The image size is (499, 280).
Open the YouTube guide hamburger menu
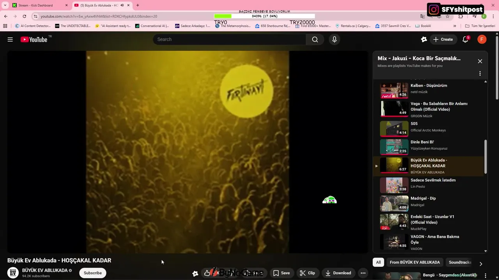(x=10, y=39)
